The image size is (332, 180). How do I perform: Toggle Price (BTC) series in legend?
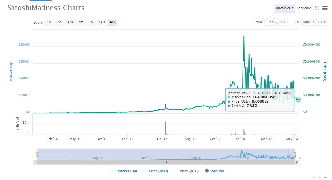(x=186, y=171)
